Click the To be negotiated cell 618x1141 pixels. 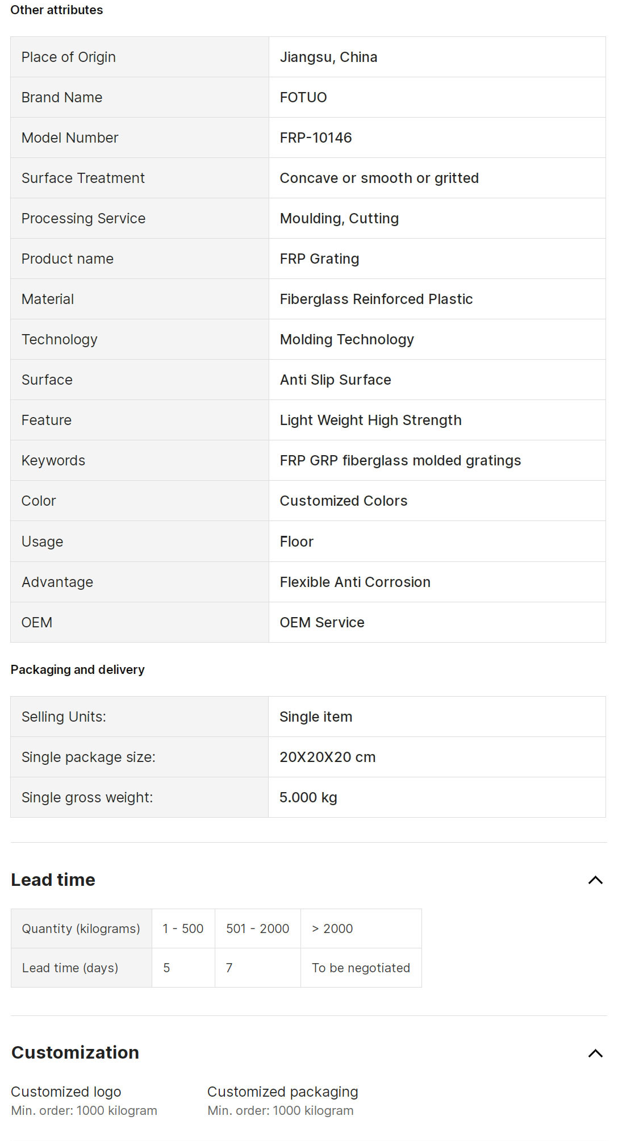pos(361,968)
